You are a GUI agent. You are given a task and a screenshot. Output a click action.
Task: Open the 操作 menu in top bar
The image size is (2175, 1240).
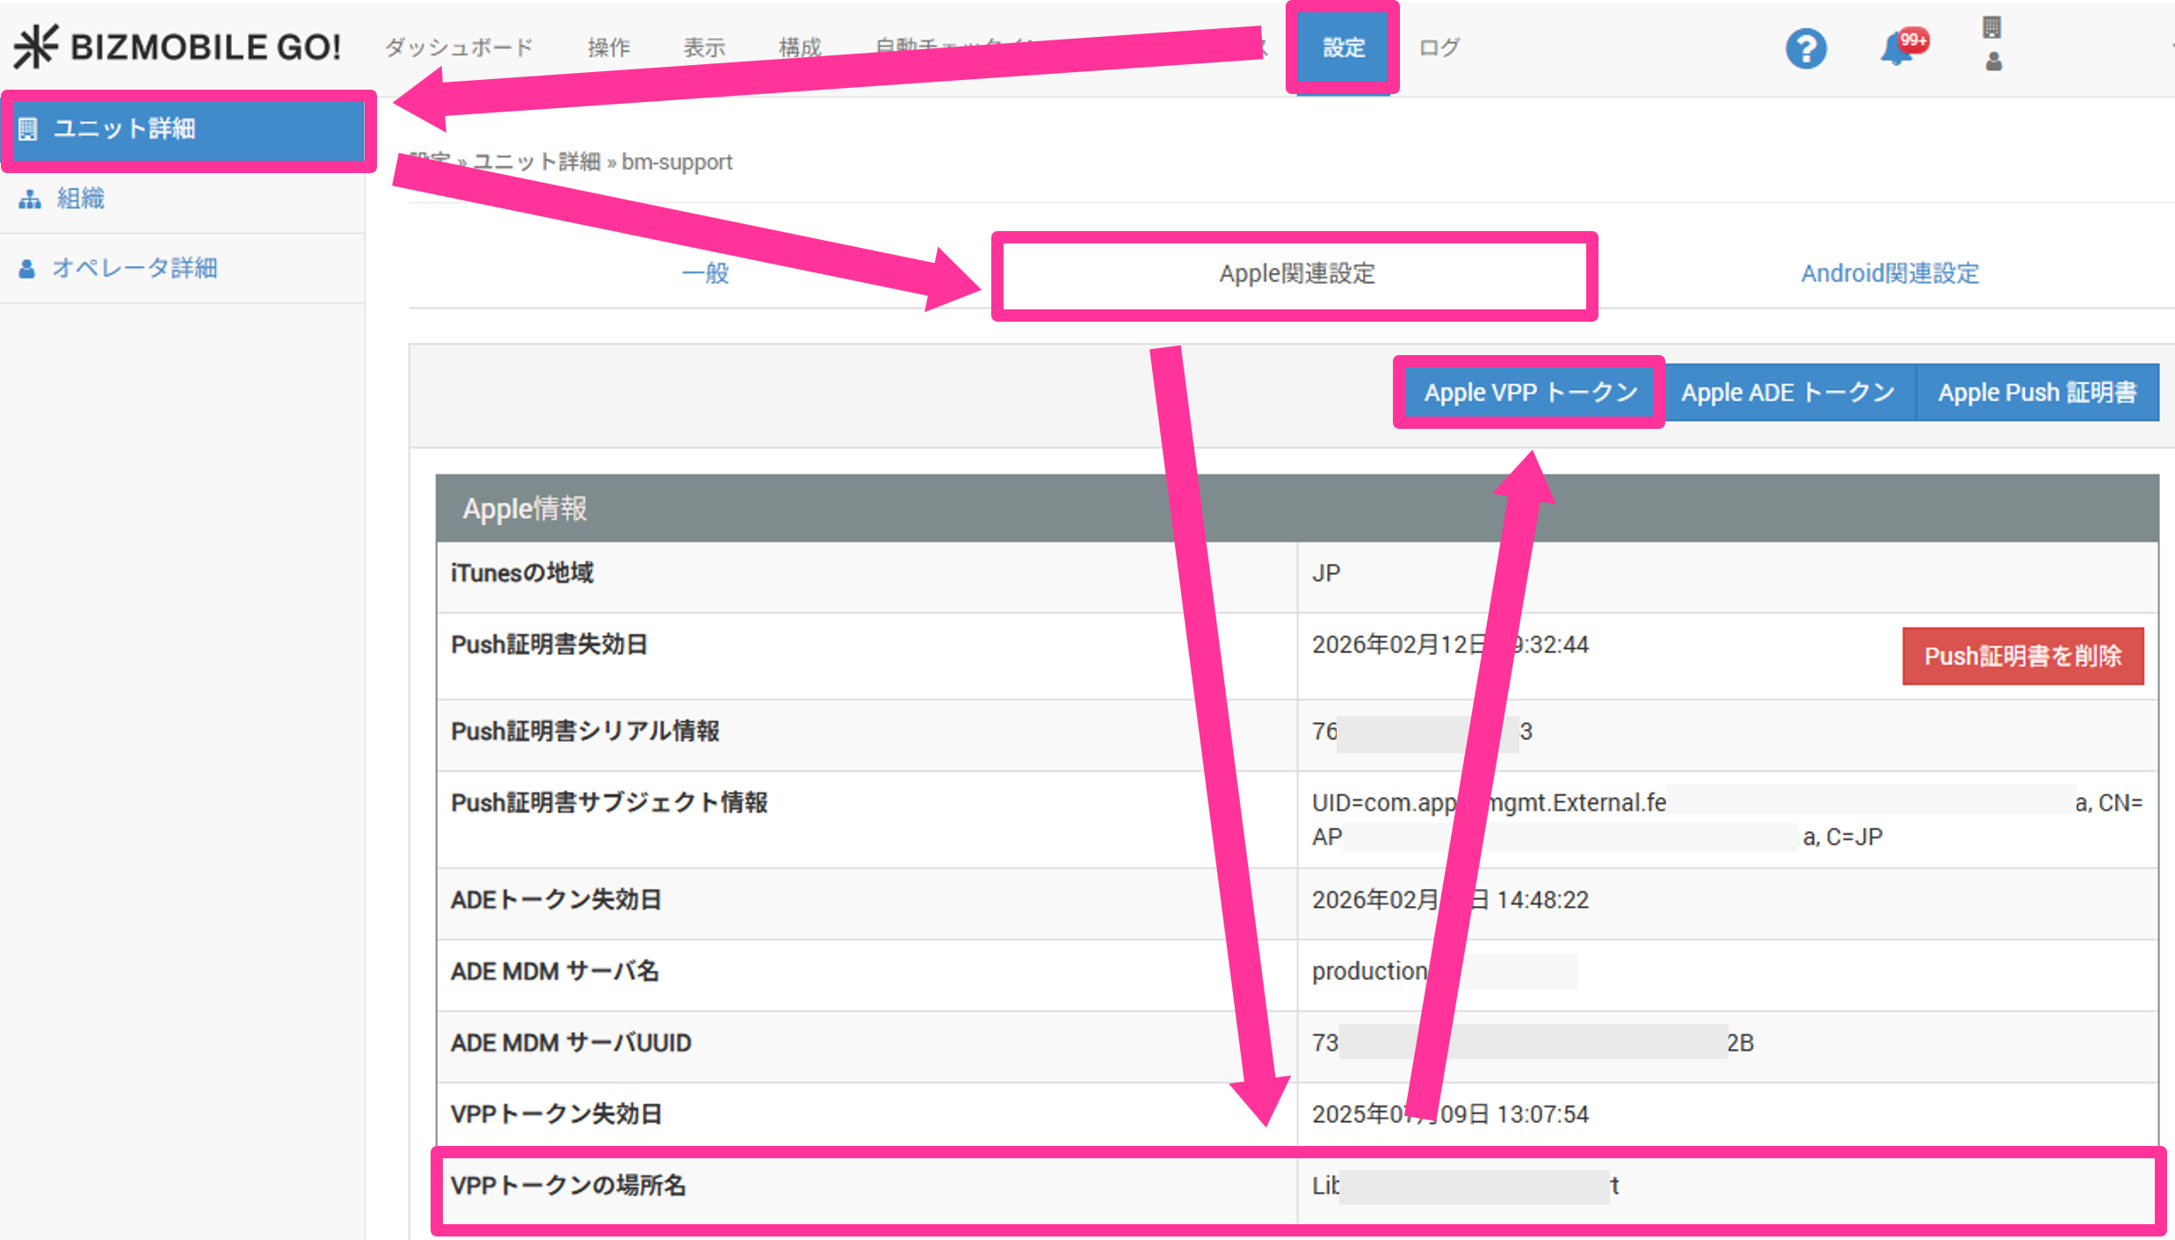[608, 47]
